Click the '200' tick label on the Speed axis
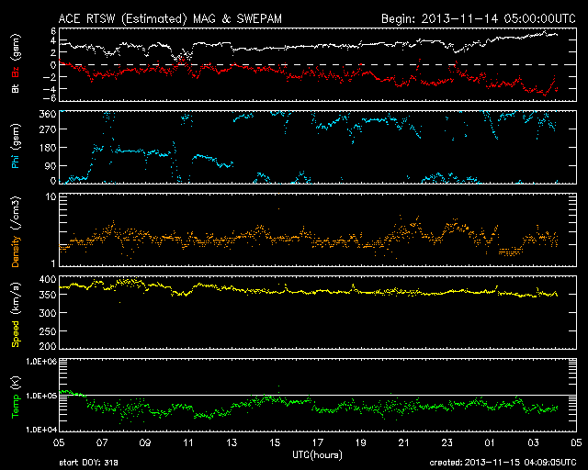 [x=48, y=345]
